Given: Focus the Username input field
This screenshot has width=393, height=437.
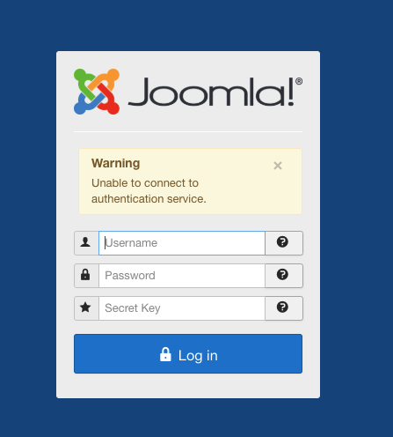Looking at the screenshot, I should [182, 243].
